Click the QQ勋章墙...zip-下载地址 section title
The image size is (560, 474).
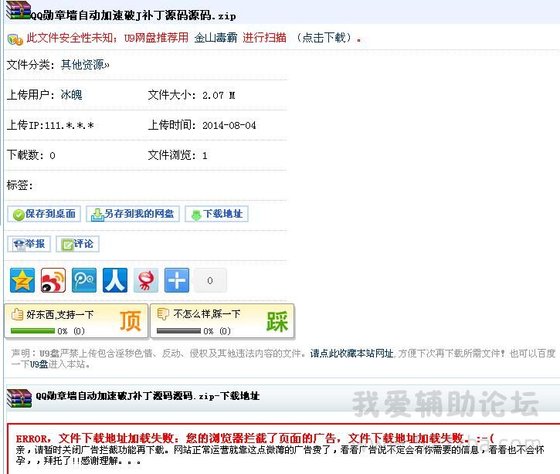[x=148, y=396]
